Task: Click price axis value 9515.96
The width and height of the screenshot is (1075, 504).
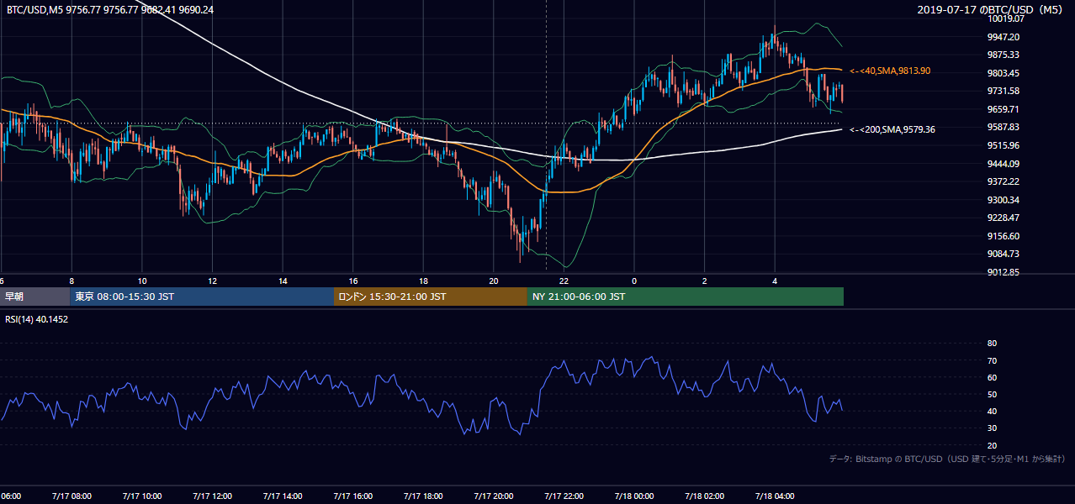Action: 1004,145
